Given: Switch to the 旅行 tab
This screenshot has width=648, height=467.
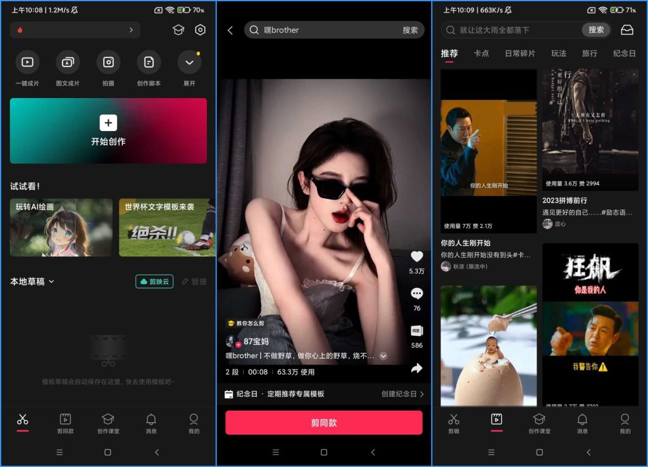Looking at the screenshot, I should tap(589, 53).
